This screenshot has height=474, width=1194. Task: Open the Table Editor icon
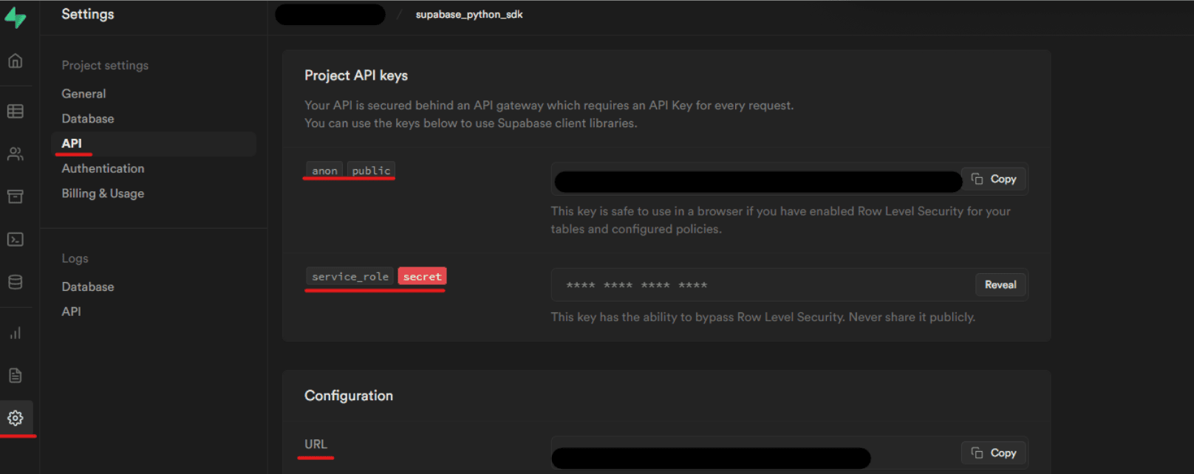[x=15, y=111]
